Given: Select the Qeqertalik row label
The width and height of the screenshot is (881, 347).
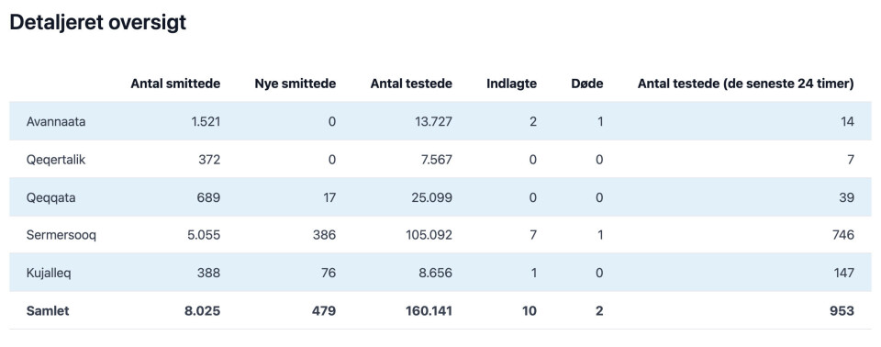Looking at the screenshot, I should click(56, 160).
